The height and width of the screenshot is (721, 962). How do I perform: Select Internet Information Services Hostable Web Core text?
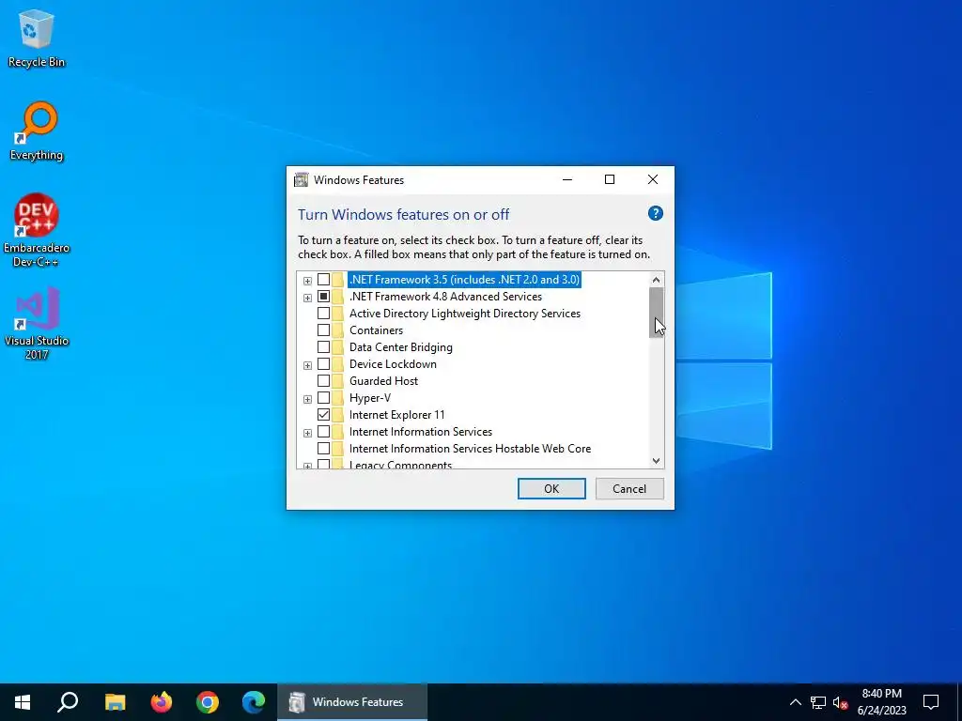pos(470,449)
